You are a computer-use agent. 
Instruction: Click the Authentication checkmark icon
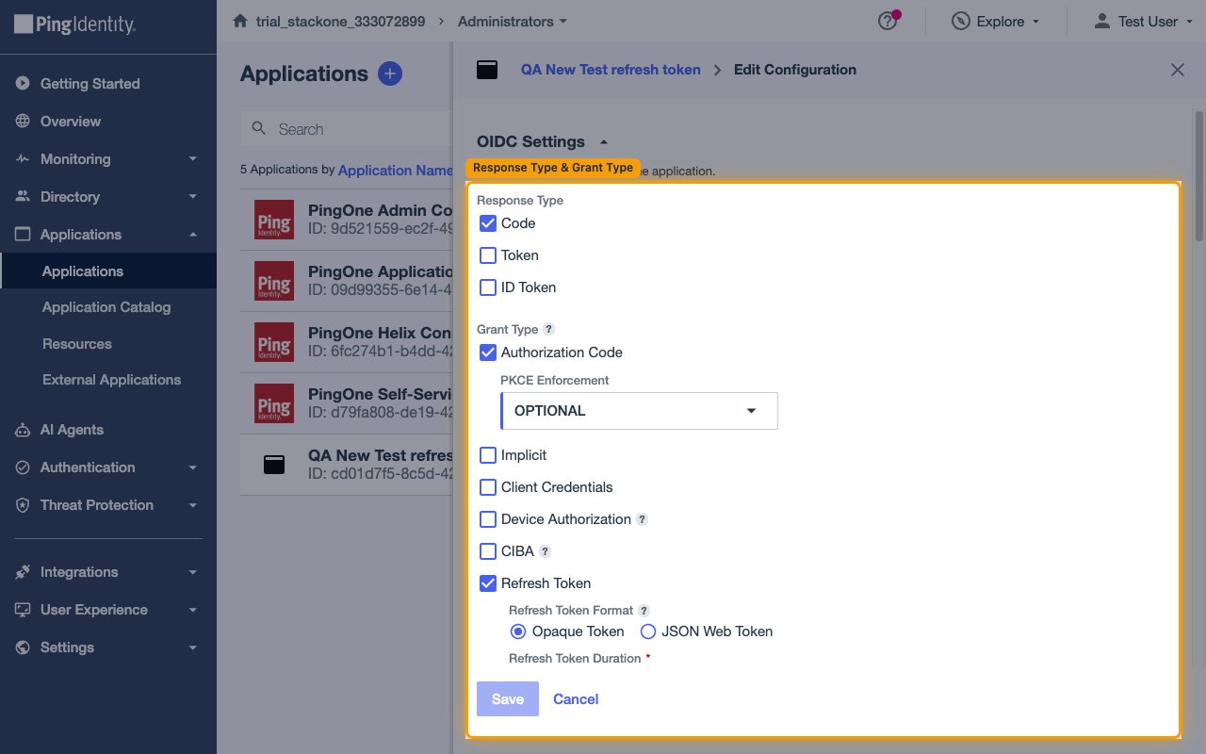(x=23, y=467)
